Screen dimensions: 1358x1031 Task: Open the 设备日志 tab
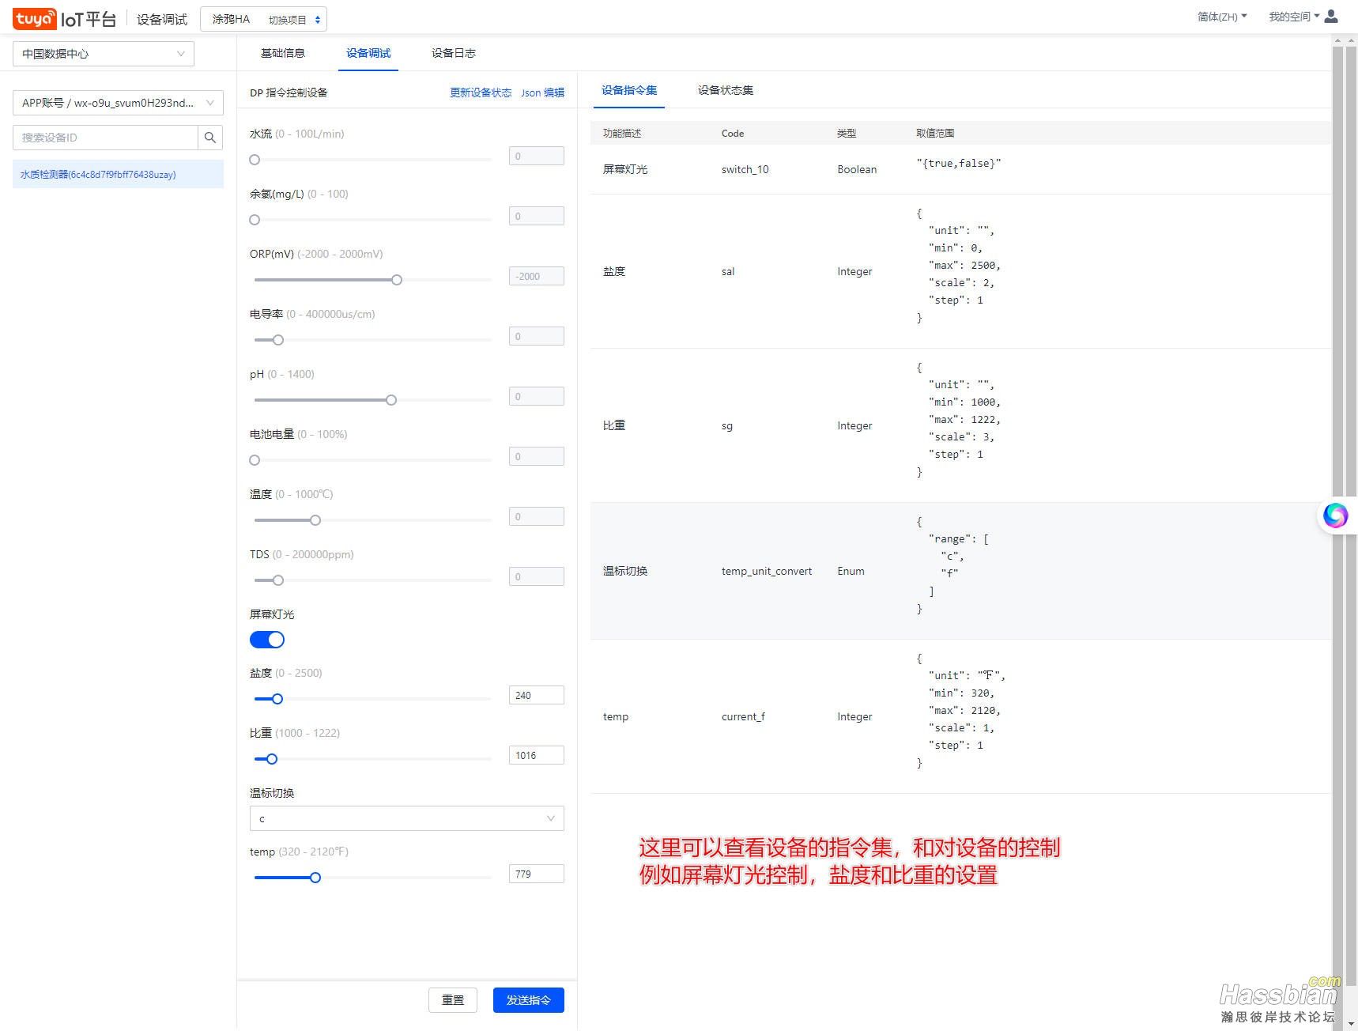[454, 53]
